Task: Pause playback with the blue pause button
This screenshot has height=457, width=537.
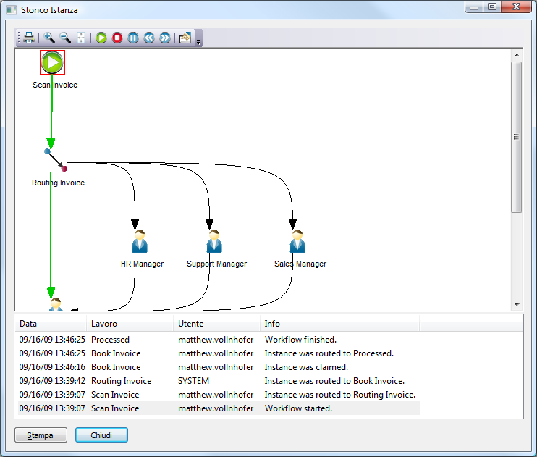Action: [133, 38]
